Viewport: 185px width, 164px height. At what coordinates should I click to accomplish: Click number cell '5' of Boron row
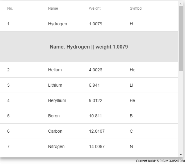pyautogui.click(x=8, y=116)
